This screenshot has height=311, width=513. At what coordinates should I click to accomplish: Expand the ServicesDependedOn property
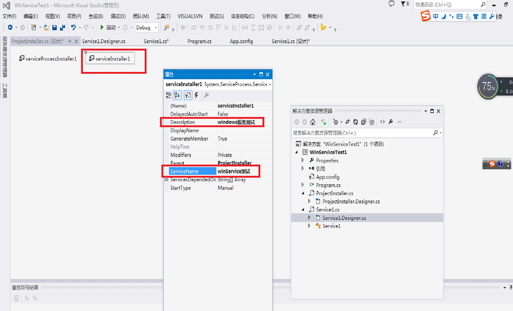(x=166, y=179)
